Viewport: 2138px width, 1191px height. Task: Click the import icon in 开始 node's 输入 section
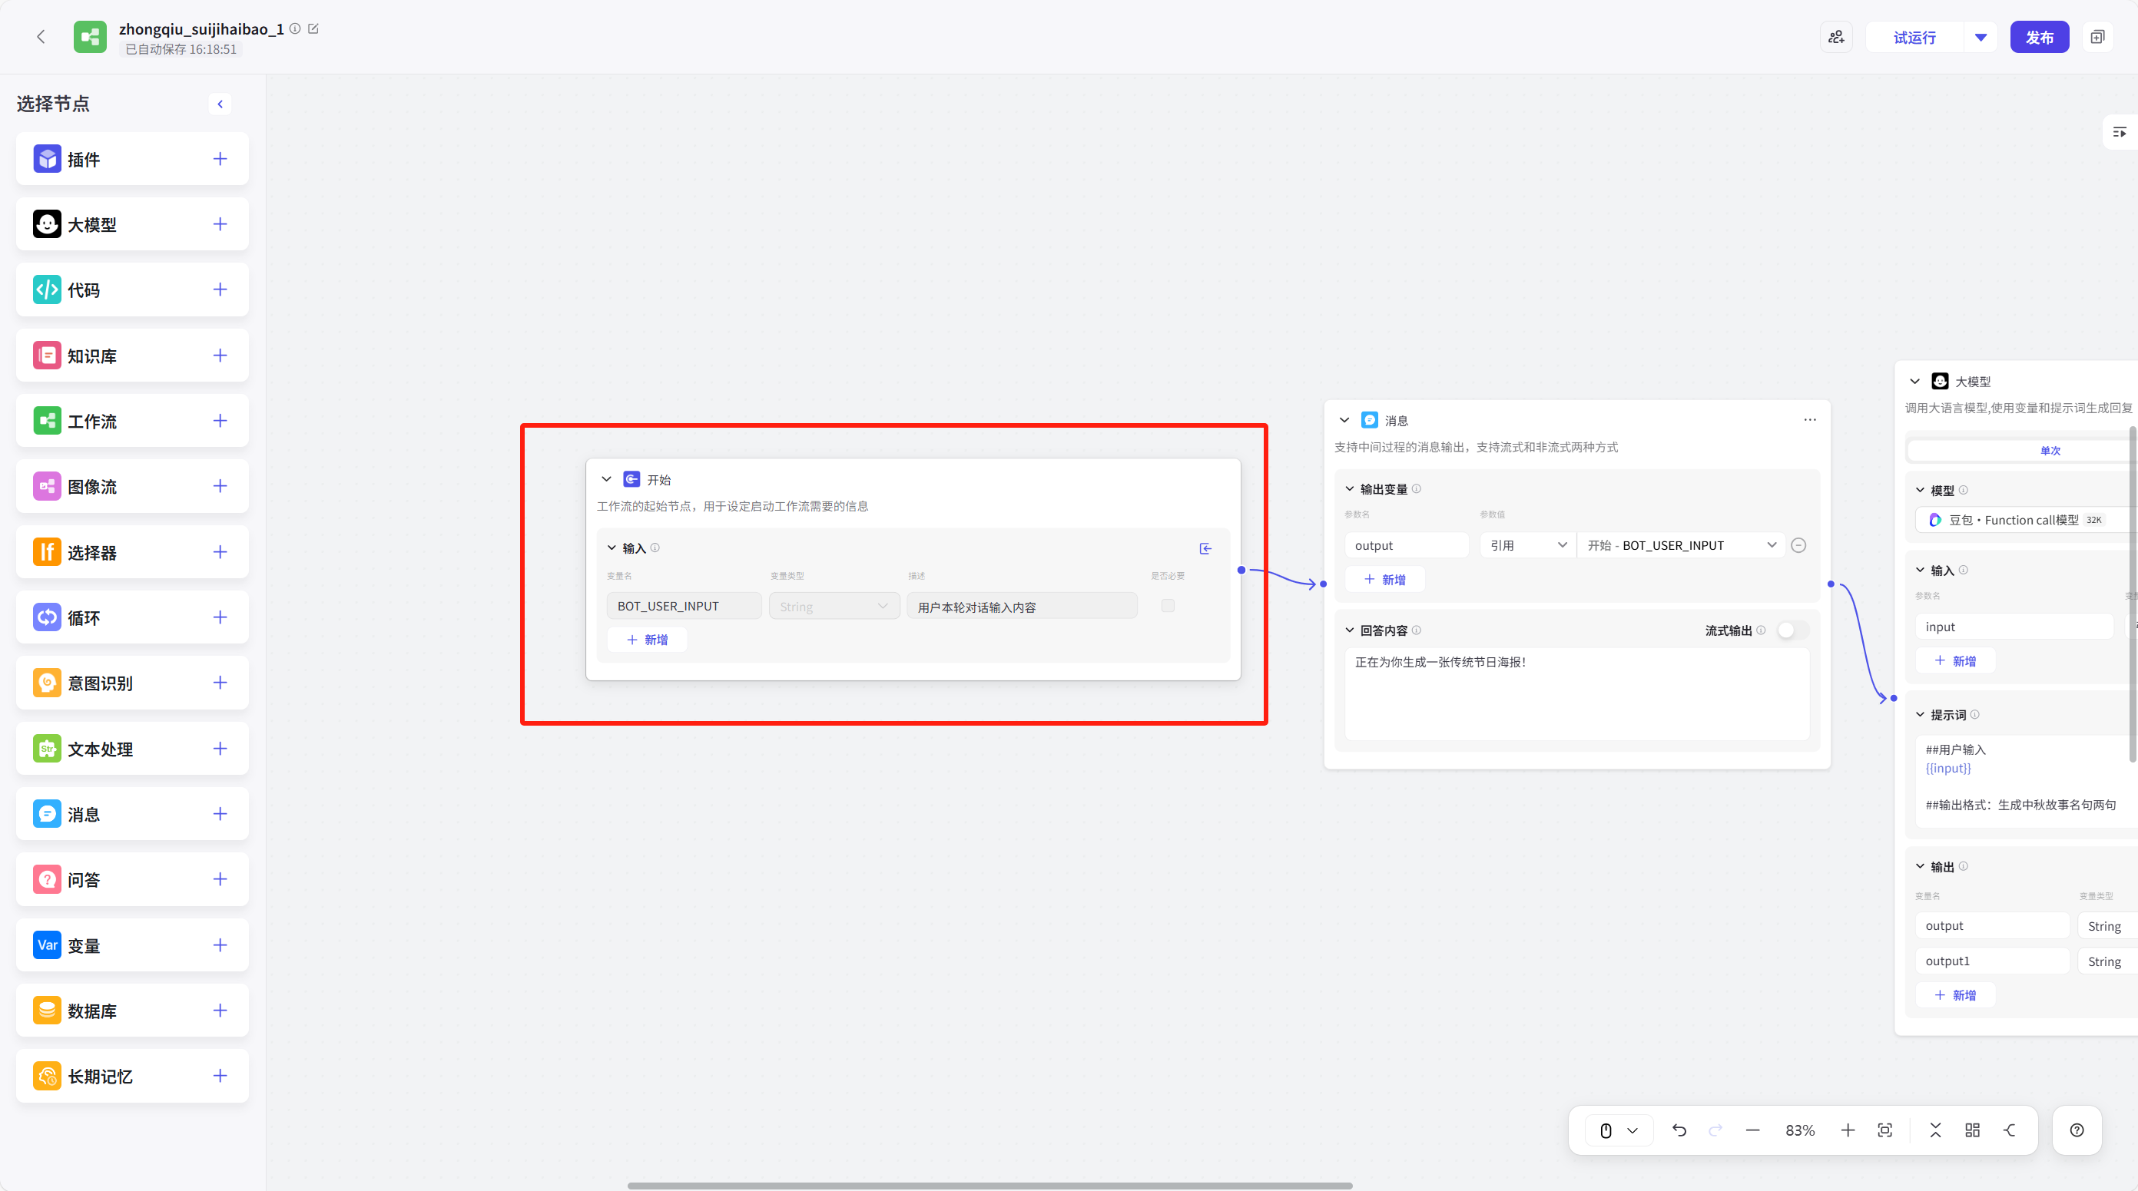tap(1205, 548)
